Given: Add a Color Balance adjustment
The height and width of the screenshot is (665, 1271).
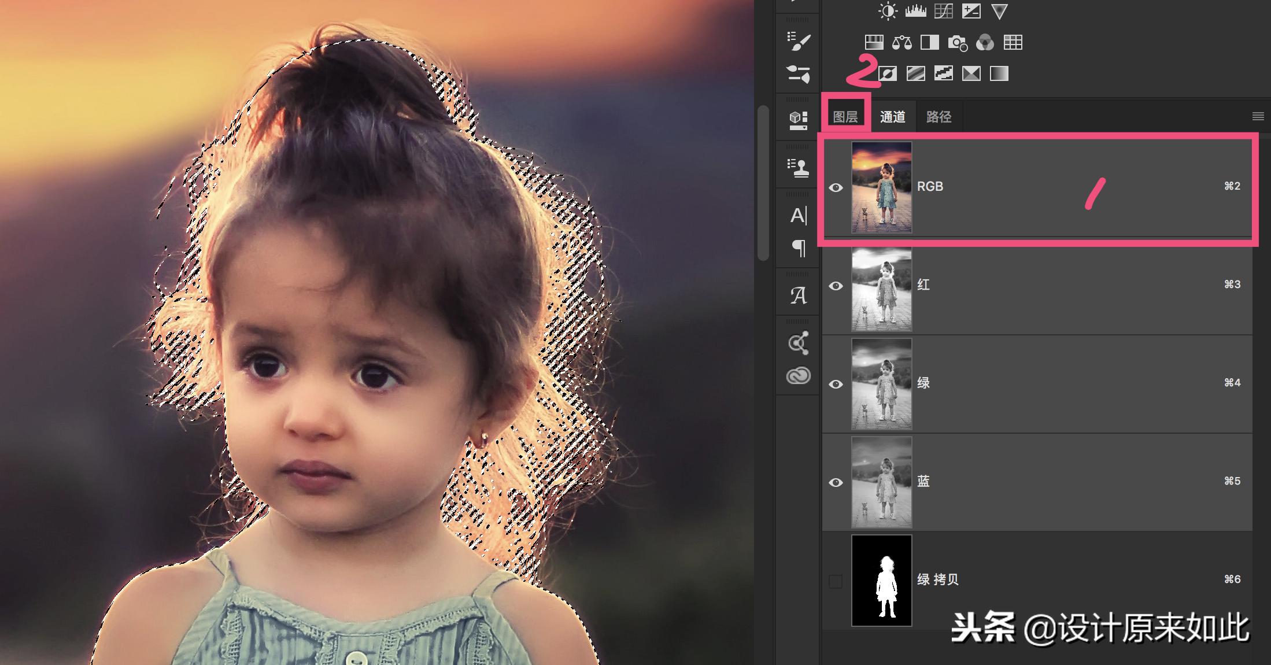Looking at the screenshot, I should click(x=901, y=42).
